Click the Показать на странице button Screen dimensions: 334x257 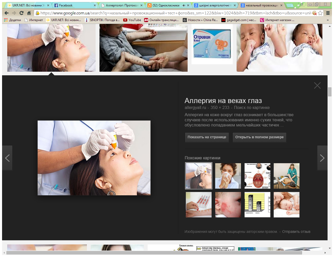[207, 137]
